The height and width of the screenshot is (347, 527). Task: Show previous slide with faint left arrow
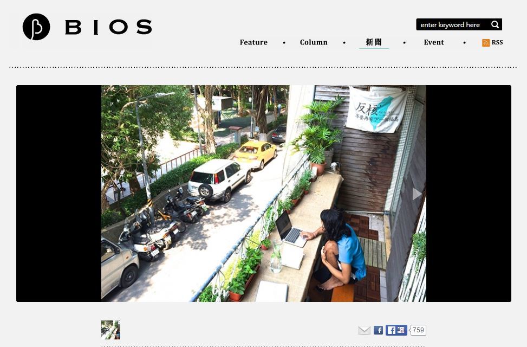tap(110, 194)
